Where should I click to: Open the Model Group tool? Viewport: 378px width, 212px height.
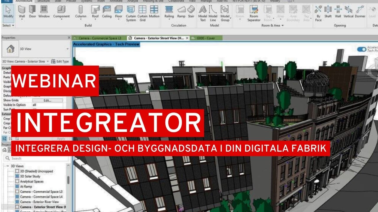[x=225, y=14]
